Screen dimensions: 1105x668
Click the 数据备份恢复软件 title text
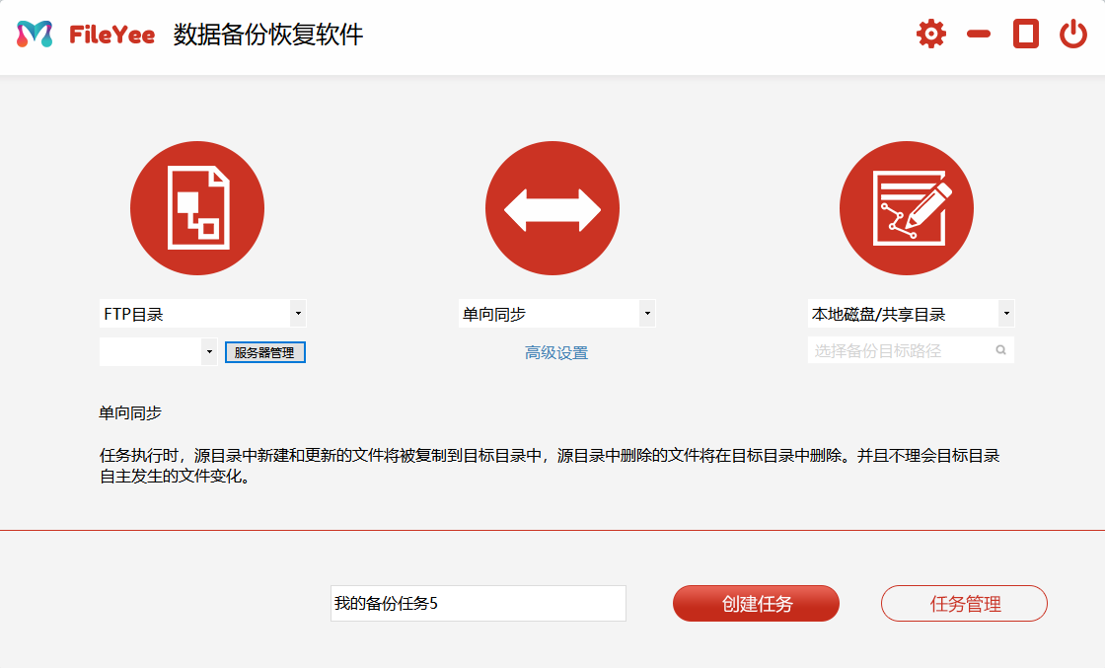point(266,34)
